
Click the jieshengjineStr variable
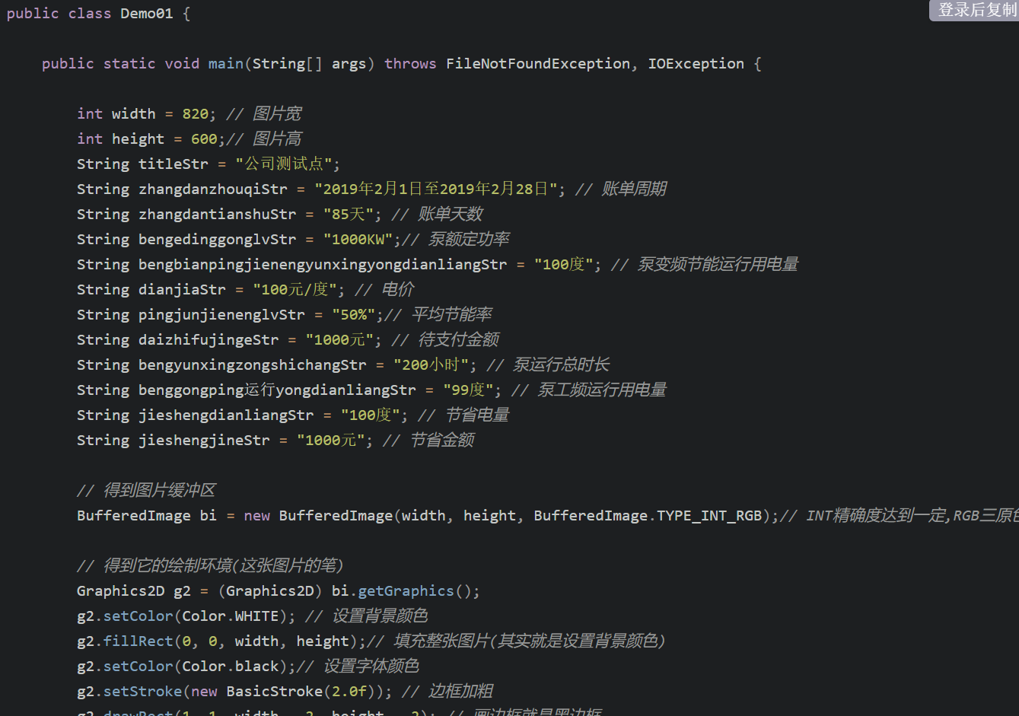204,441
